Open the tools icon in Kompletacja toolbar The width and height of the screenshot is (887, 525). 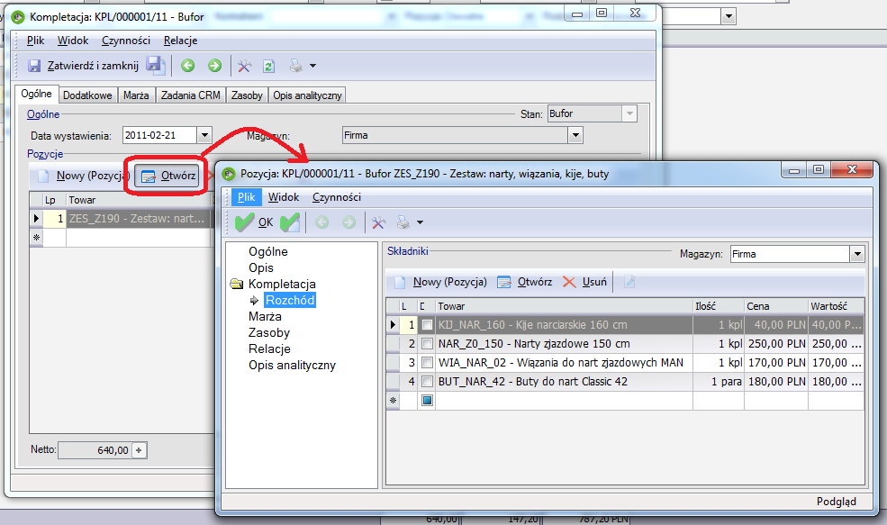[x=244, y=67]
